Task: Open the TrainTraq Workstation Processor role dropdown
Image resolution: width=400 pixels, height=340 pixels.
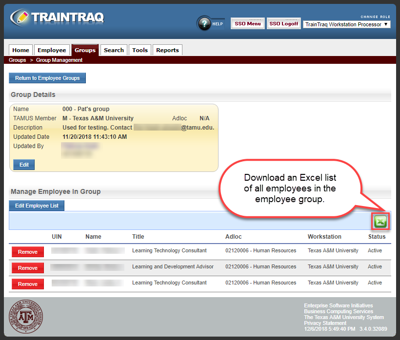Action: [x=346, y=24]
